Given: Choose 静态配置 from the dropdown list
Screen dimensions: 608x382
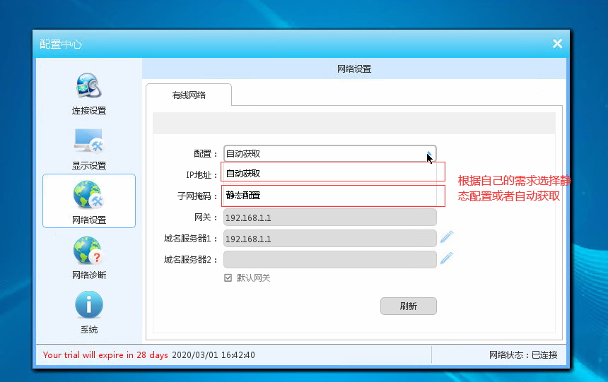Looking at the screenshot, I should point(332,196).
